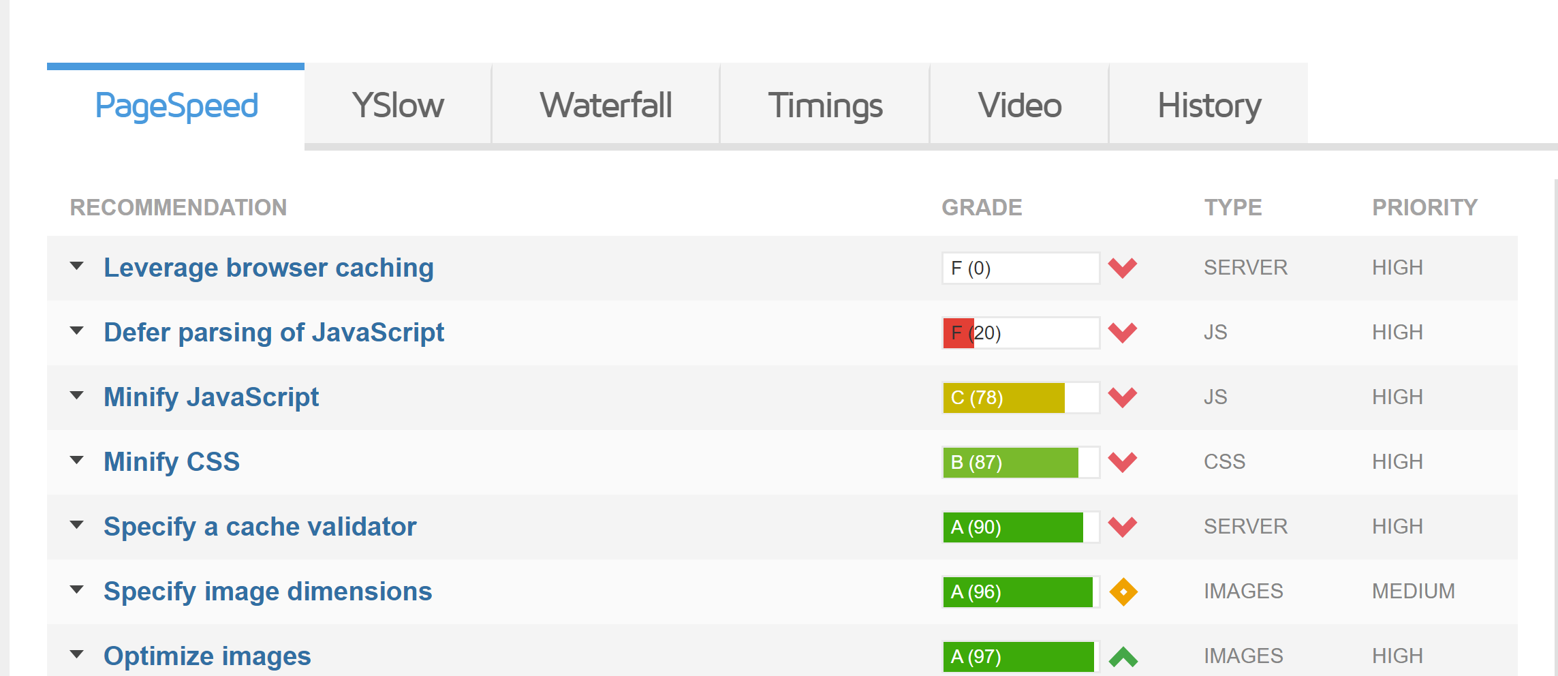
Task: Open Specify a cache validator link
Action: point(260,527)
